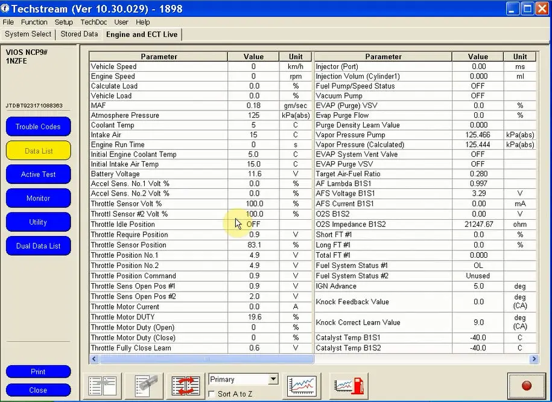Select the Battery Voltage row
The height and width of the screenshot is (402, 552).
201,174
